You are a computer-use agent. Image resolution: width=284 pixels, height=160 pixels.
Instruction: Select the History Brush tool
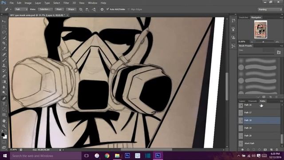(x=4, y=71)
